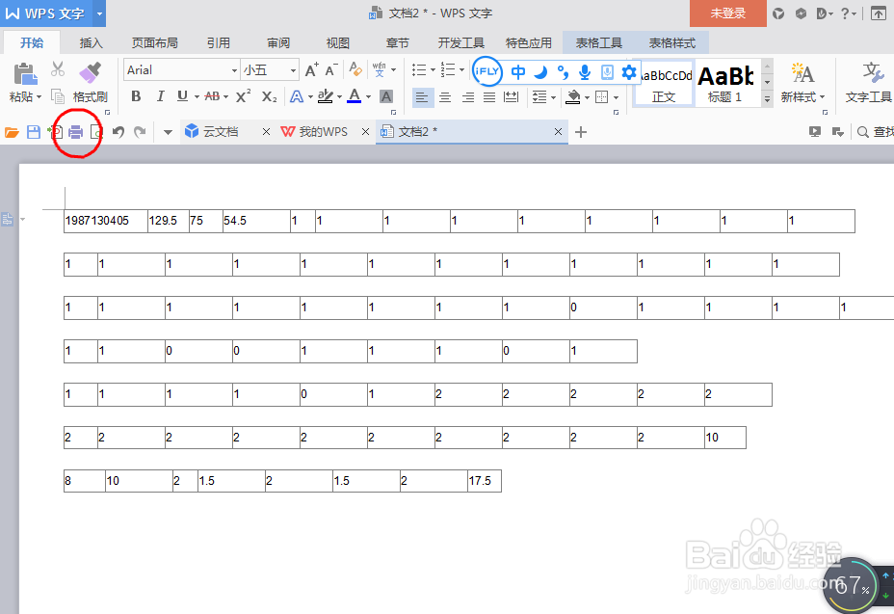Expand borders dropdown arrow
Image resolution: width=894 pixels, height=614 pixels.
(x=616, y=97)
